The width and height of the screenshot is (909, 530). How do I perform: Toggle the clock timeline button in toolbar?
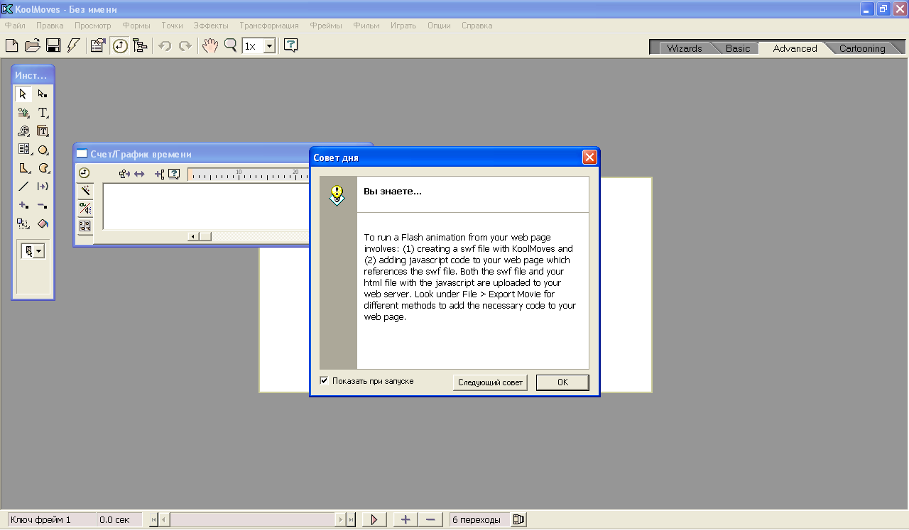click(120, 45)
